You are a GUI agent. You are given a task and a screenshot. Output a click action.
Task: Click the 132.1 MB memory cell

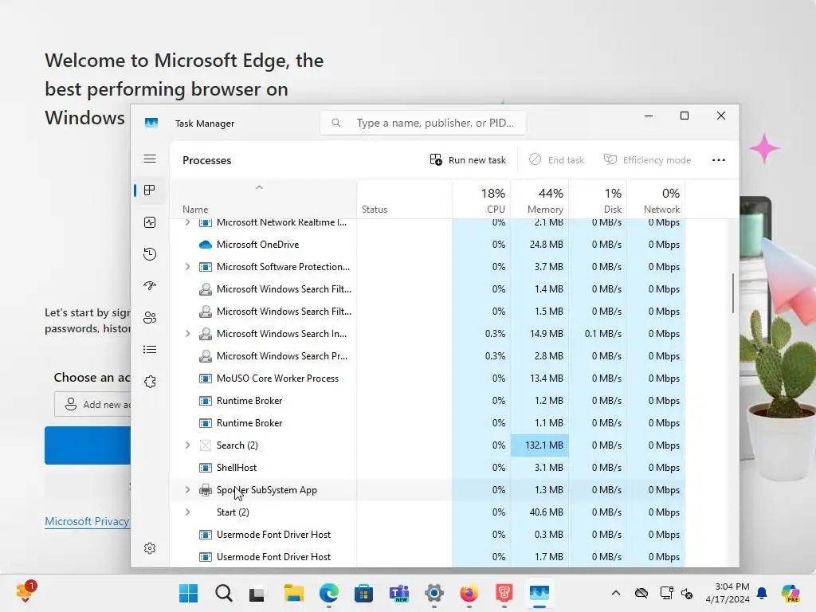point(539,445)
